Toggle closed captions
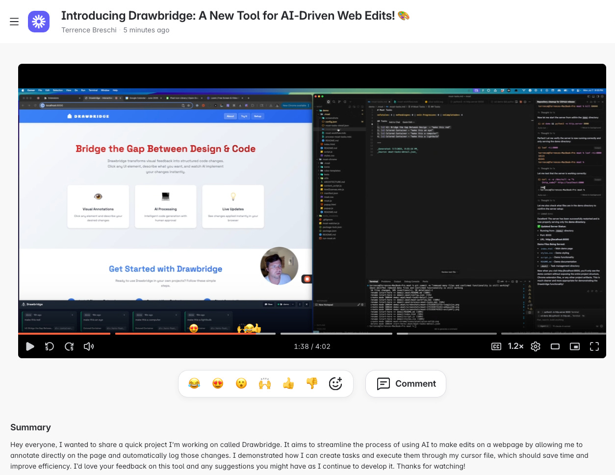 496,346
